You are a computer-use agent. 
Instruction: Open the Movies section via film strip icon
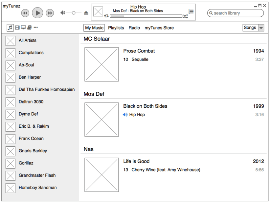coord(17,28)
